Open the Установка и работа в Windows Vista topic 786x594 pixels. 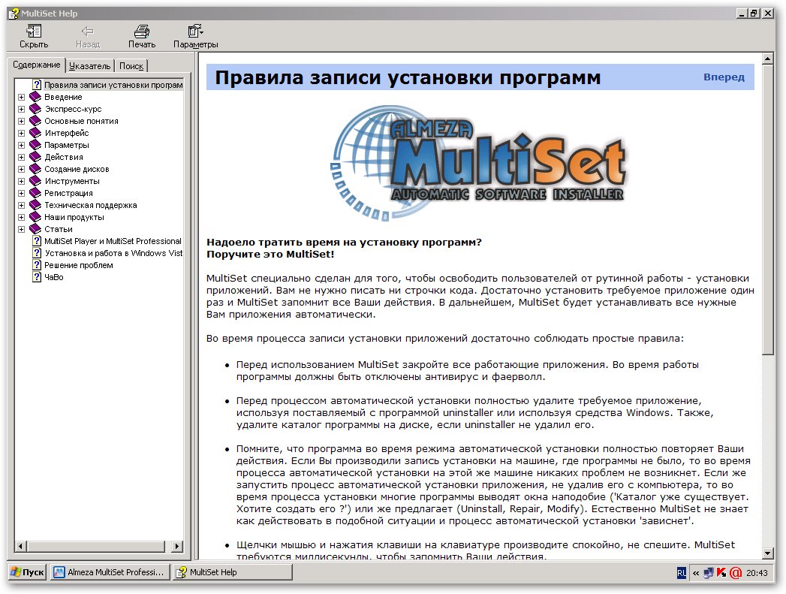click(113, 253)
